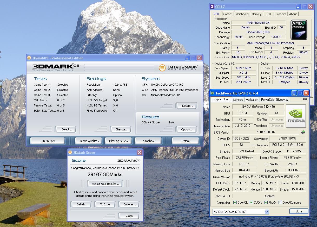The height and width of the screenshot is (227, 317).
Task: Switch to the Caches tab in CPU-Z
Action: pos(228,14)
